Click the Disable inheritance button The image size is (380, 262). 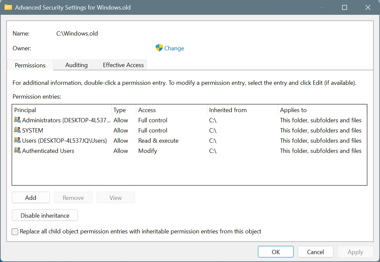click(x=45, y=215)
